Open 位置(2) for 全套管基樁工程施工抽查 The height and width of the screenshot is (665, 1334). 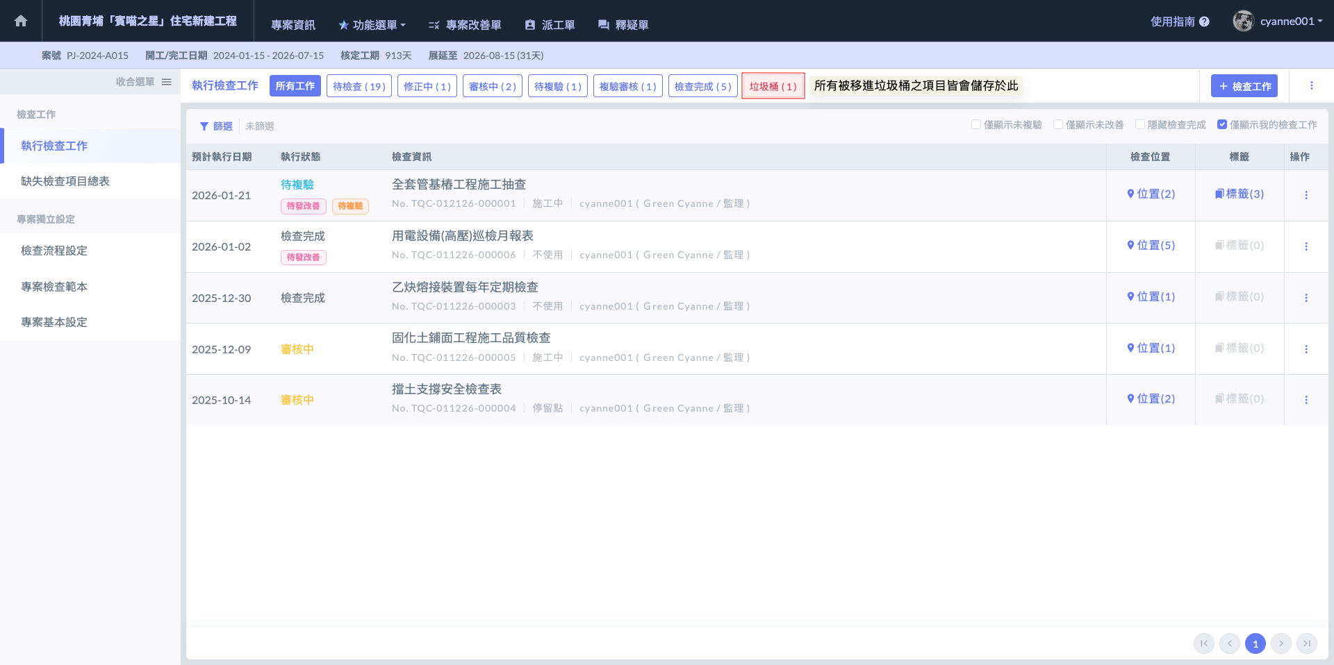pyautogui.click(x=1151, y=194)
